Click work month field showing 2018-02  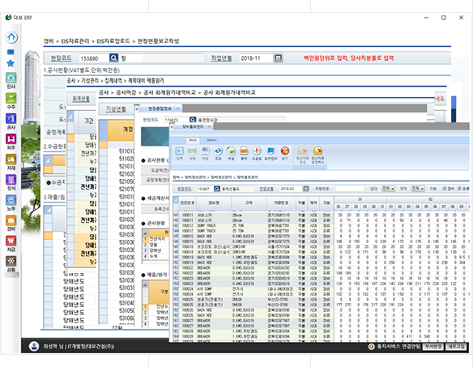pos(291,189)
